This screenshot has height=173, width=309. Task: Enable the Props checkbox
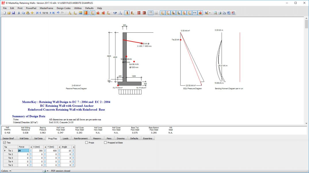tap(87, 143)
